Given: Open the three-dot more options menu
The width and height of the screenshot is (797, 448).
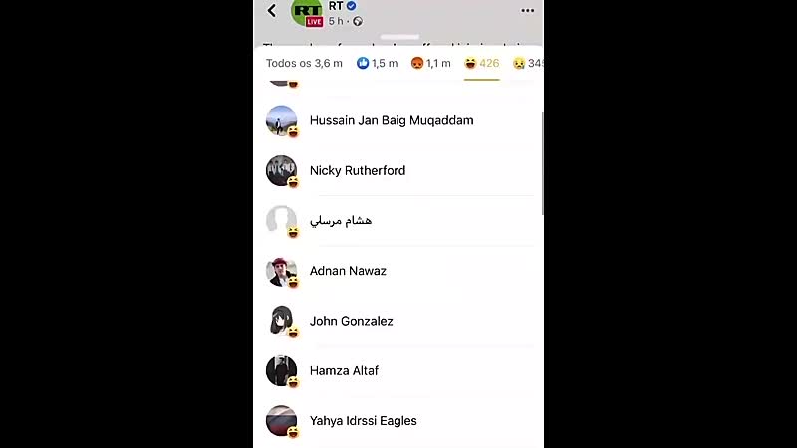Looking at the screenshot, I should 528,11.
